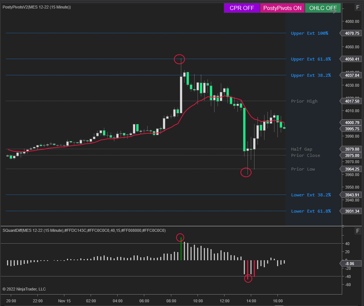Click the Prior High level label
This screenshot has width=364, height=306.
304,101
